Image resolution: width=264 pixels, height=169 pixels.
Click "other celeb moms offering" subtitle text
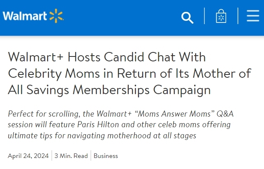click(x=184, y=125)
